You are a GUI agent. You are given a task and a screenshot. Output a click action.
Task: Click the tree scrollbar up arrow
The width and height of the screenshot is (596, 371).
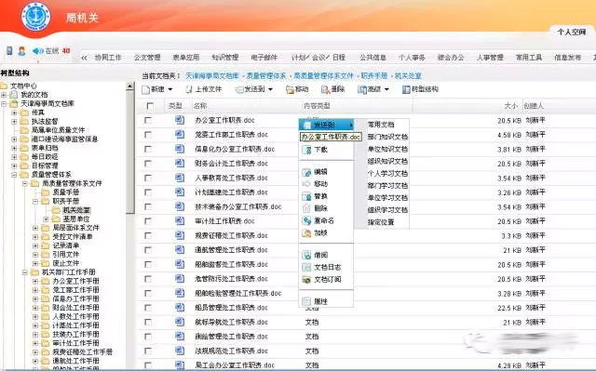(x=130, y=86)
